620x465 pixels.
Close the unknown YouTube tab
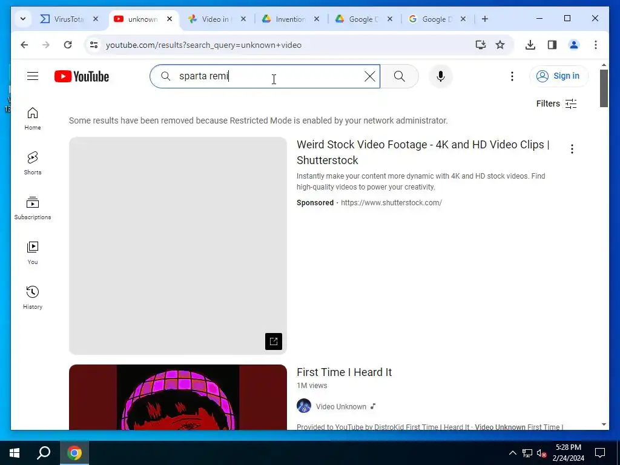click(170, 19)
